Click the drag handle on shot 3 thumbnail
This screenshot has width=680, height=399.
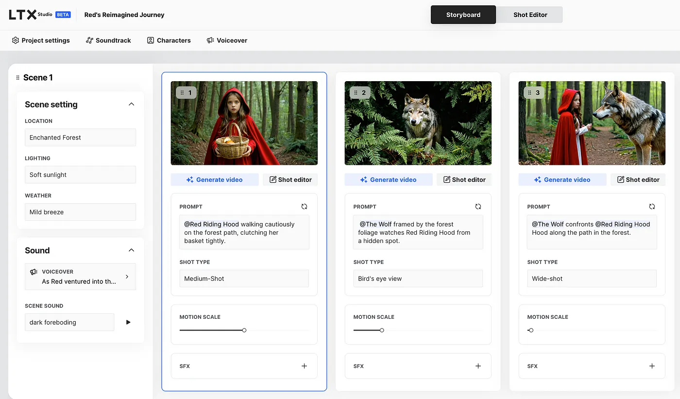tap(529, 92)
